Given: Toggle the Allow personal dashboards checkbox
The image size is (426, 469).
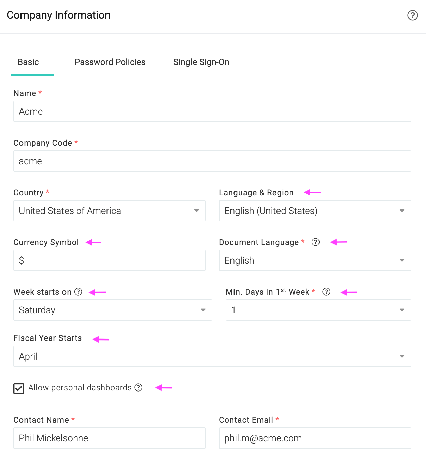Looking at the screenshot, I should click(19, 388).
